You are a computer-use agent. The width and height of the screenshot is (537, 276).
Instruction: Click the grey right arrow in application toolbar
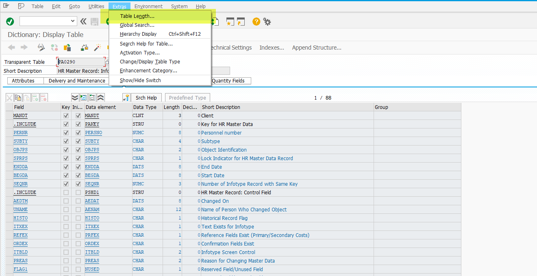pos(24,48)
